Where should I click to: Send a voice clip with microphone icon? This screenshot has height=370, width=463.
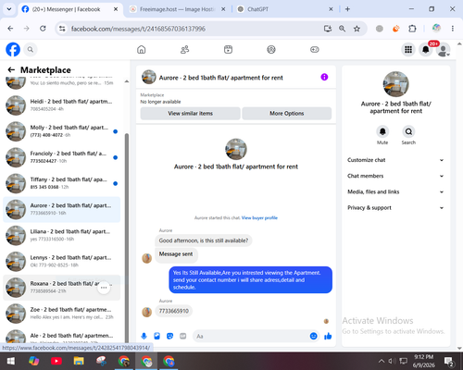[x=144, y=336]
